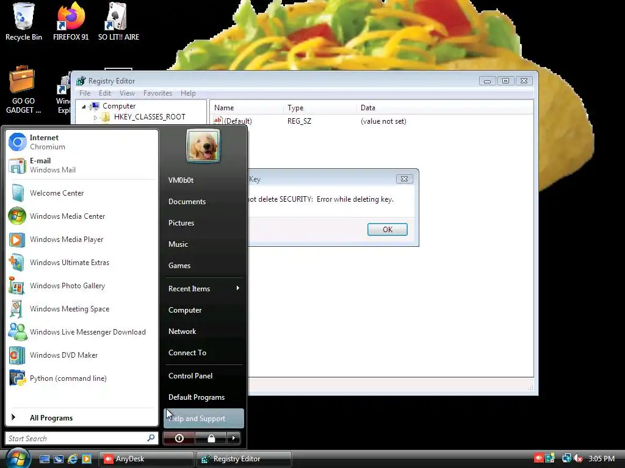This screenshot has height=468, width=625.
Task: Open File menu in Registry Editor
Action: point(84,93)
